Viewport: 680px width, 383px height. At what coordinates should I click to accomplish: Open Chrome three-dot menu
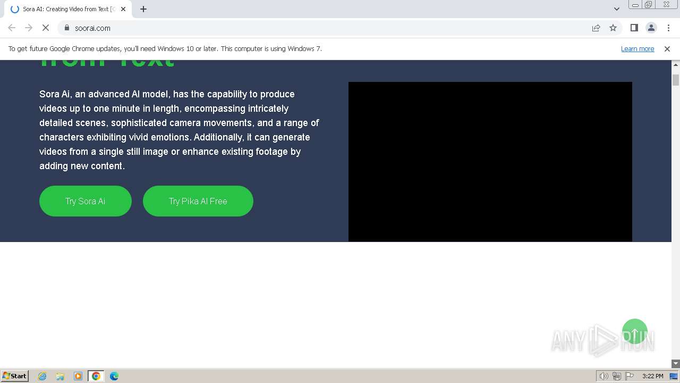point(668,28)
